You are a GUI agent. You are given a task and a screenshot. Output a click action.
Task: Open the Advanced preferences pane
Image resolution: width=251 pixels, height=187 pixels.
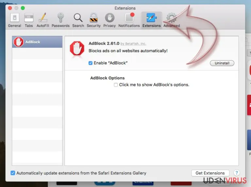(x=172, y=20)
